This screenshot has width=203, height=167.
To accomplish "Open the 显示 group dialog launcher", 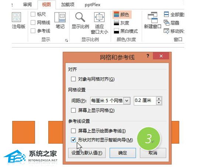I will [x=66, y=41].
